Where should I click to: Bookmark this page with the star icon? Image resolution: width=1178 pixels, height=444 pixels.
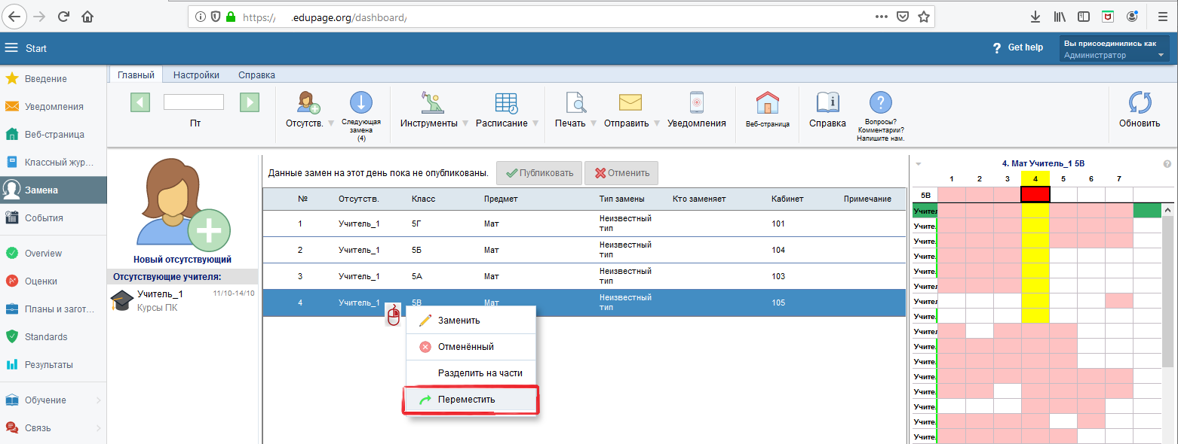coord(923,17)
